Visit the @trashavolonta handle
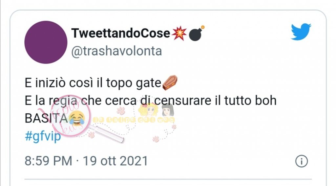Viewport: 336px width, 186px height. (116, 51)
